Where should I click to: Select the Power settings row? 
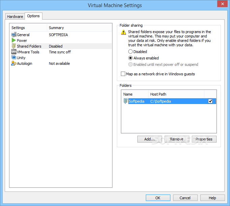coord(61,40)
